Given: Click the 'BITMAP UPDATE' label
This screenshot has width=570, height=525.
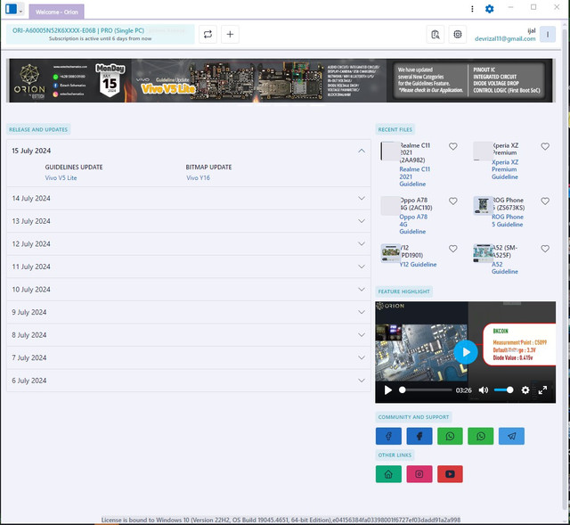Looking at the screenshot, I should [x=208, y=167].
